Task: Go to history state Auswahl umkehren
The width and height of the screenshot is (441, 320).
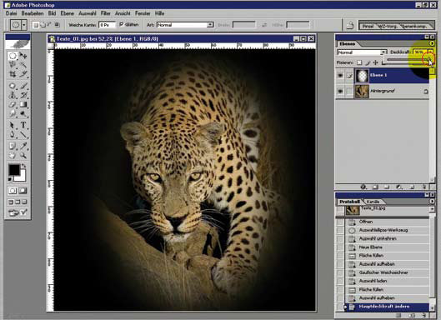Action: click(387, 238)
